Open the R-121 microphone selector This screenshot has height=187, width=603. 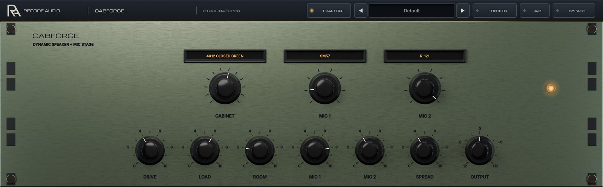[x=425, y=56]
